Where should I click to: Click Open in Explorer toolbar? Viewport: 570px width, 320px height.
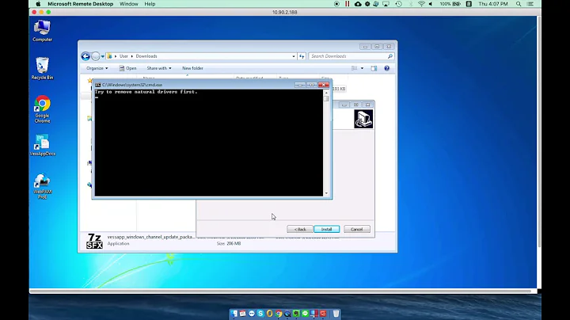click(127, 68)
